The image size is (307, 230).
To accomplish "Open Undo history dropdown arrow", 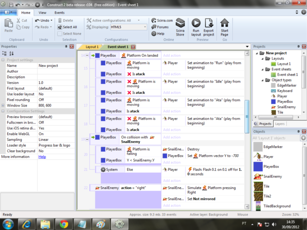I will coord(51,20).
